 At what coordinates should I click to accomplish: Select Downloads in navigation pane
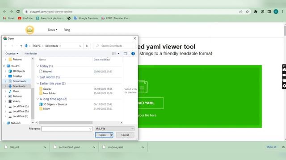(x=19, y=86)
